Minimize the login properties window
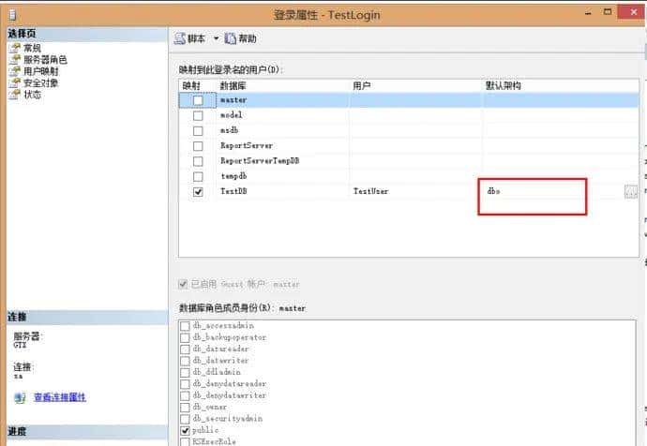Screen dimensions: 647x446 588,13
